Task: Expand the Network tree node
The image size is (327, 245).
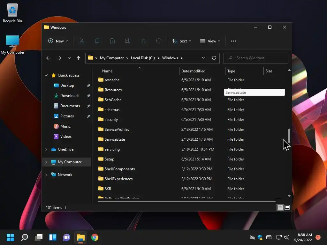Action: (46, 175)
